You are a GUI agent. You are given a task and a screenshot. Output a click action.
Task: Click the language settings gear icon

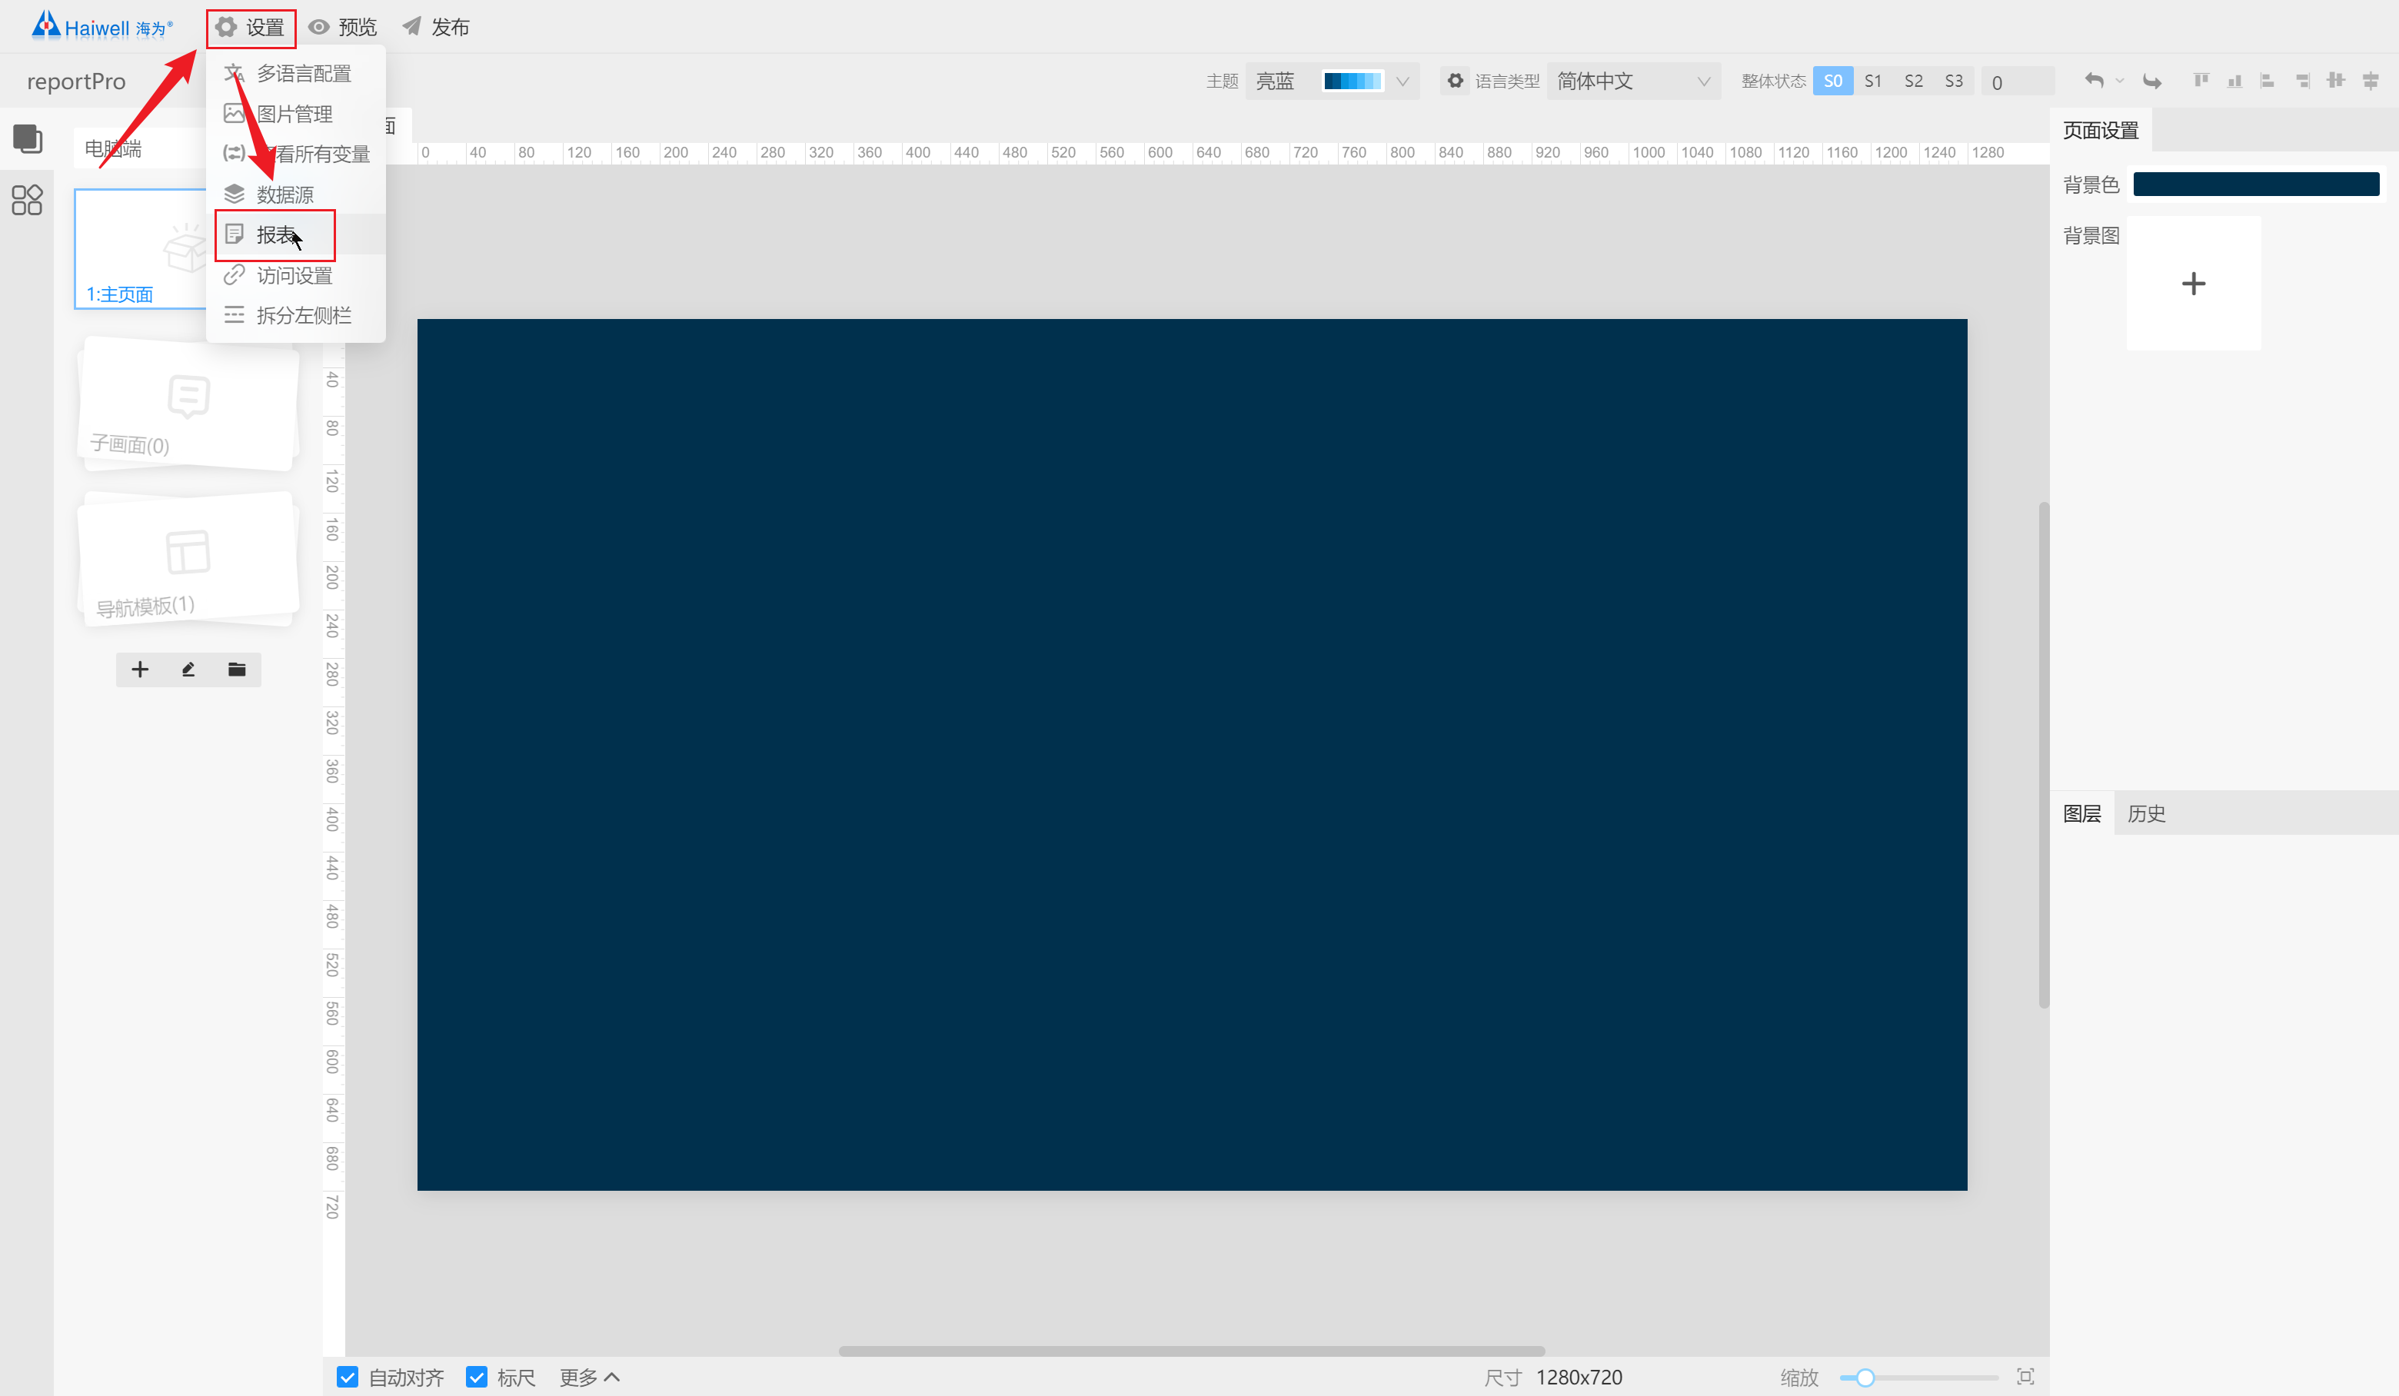(1455, 81)
